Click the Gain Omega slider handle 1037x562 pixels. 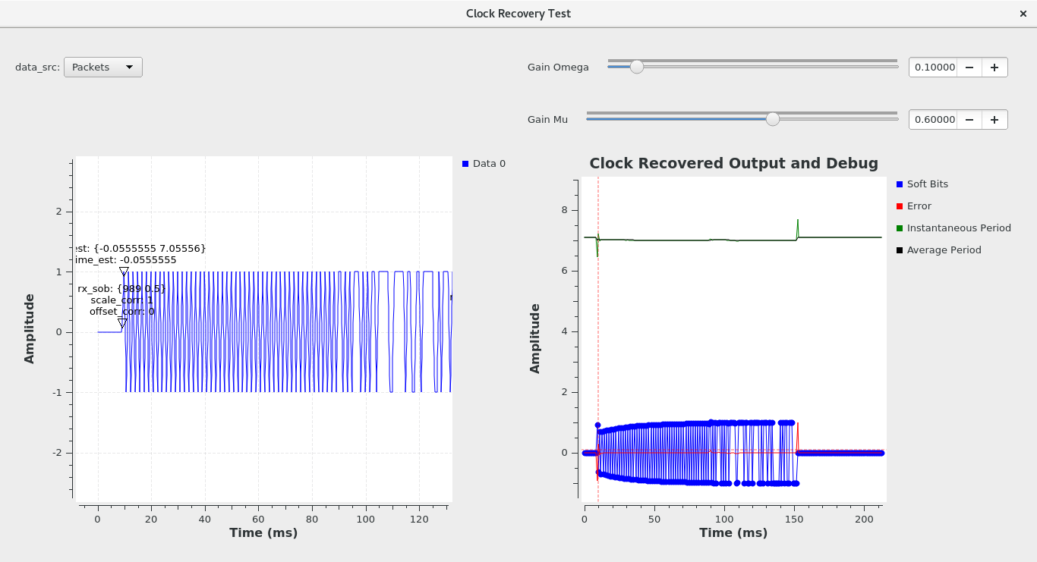[x=637, y=67]
